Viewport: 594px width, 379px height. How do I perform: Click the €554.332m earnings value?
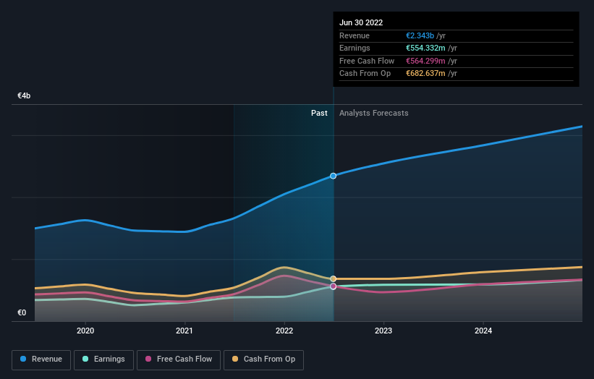tap(425, 48)
